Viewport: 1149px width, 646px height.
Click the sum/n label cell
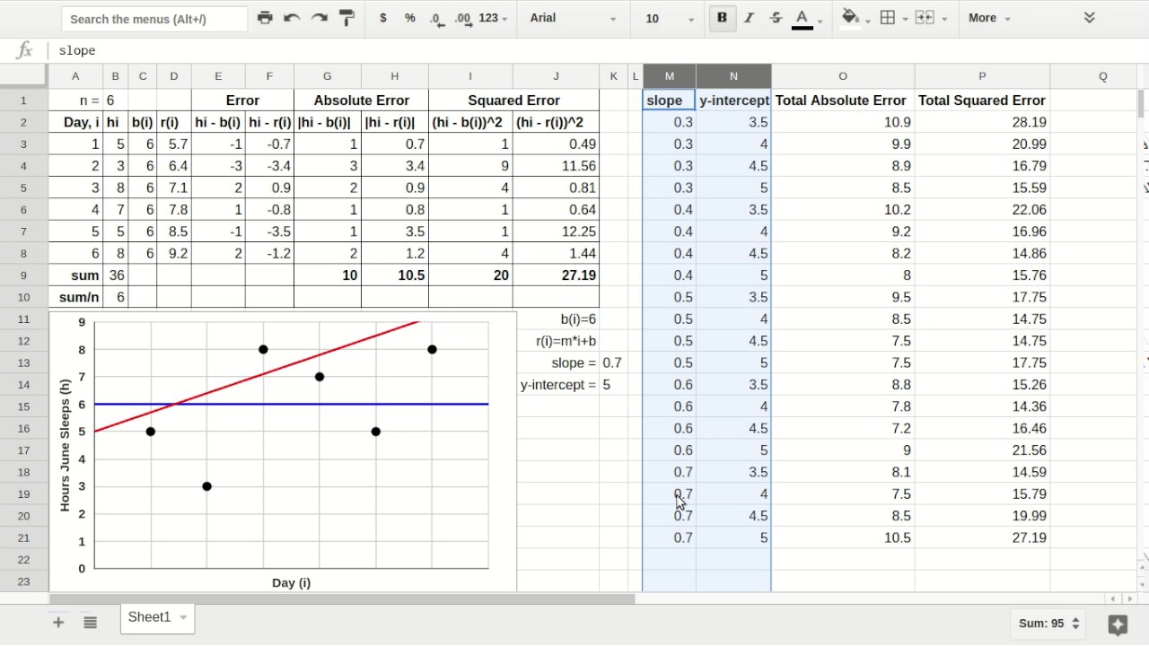[x=75, y=297]
